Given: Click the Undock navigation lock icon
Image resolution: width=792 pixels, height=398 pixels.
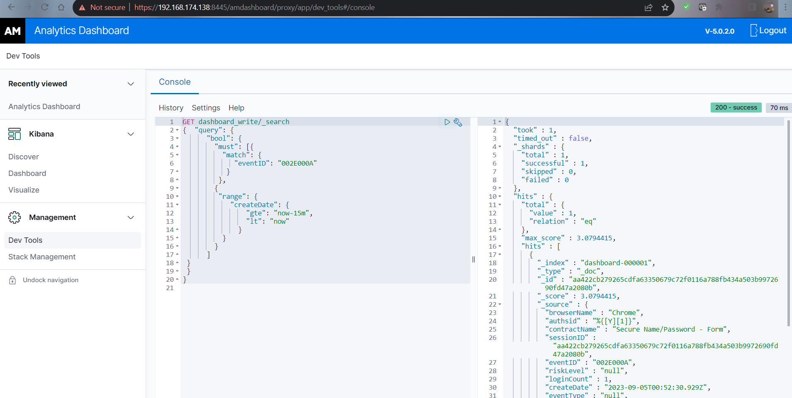Looking at the screenshot, I should (x=12, y=280).
